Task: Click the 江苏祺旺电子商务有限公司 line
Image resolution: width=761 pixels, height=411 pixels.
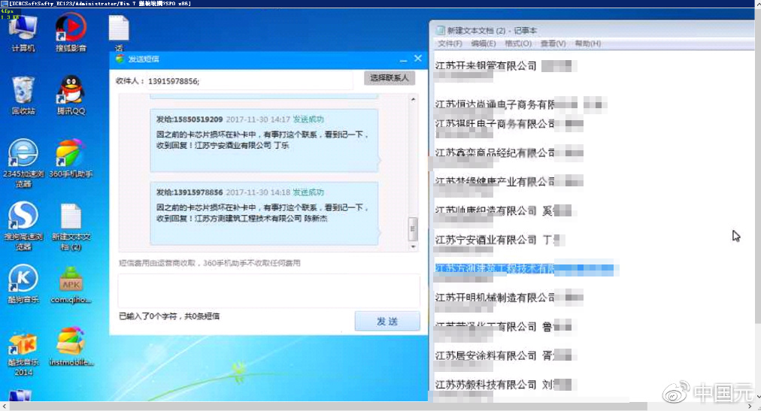Action: [x=508, y=123]
